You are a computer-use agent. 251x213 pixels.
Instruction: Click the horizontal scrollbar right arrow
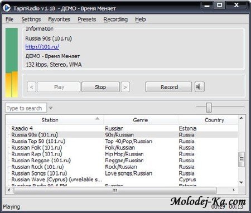(x=234, y=190)
